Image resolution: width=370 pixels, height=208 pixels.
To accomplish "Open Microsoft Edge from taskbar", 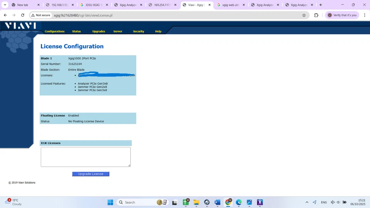I will pyautogui.click(x=239, y=202).
